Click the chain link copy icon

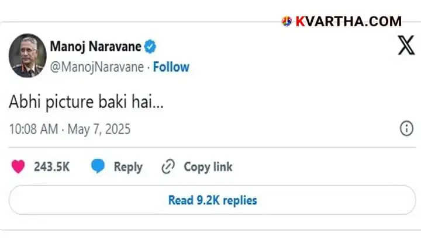(168, 167)
